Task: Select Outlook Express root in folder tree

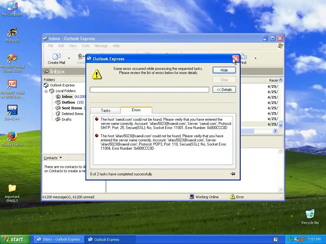Action: (59, 85)
